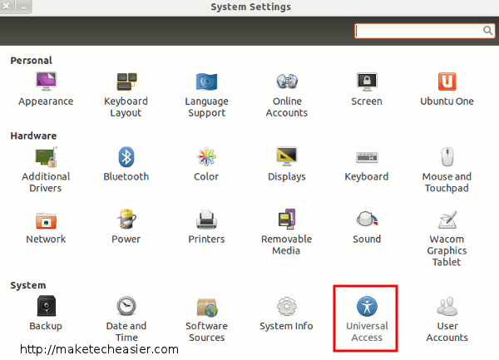Click the magnifier icon in search box
This screenshot has width=499, height=360.
pos(487,31)
